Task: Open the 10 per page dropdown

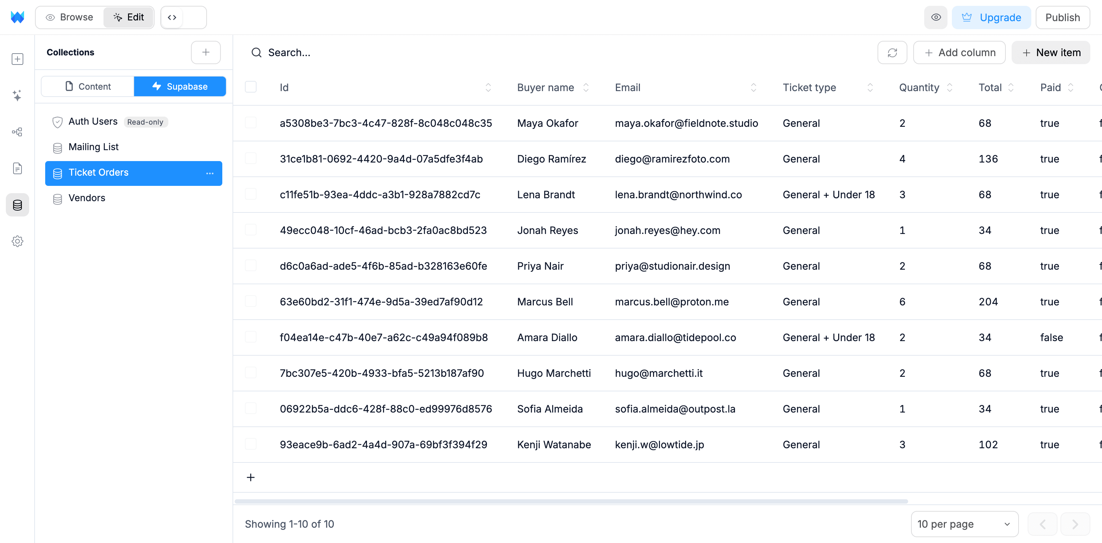Action: point(964,524)
